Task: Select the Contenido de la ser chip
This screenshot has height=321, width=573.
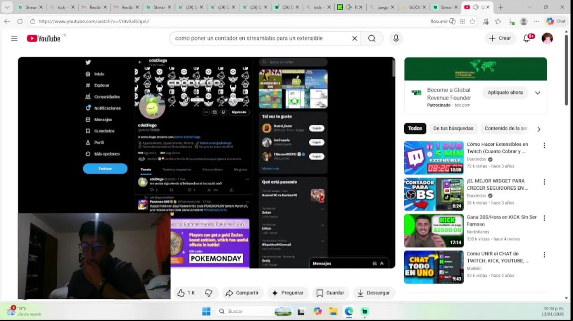Action: 506,128
